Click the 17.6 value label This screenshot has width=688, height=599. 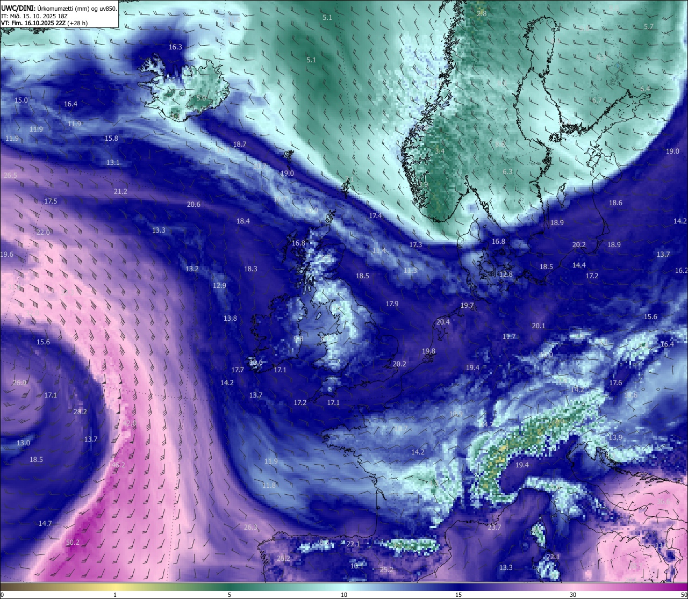pyautogui.click(x=615, y=383)
